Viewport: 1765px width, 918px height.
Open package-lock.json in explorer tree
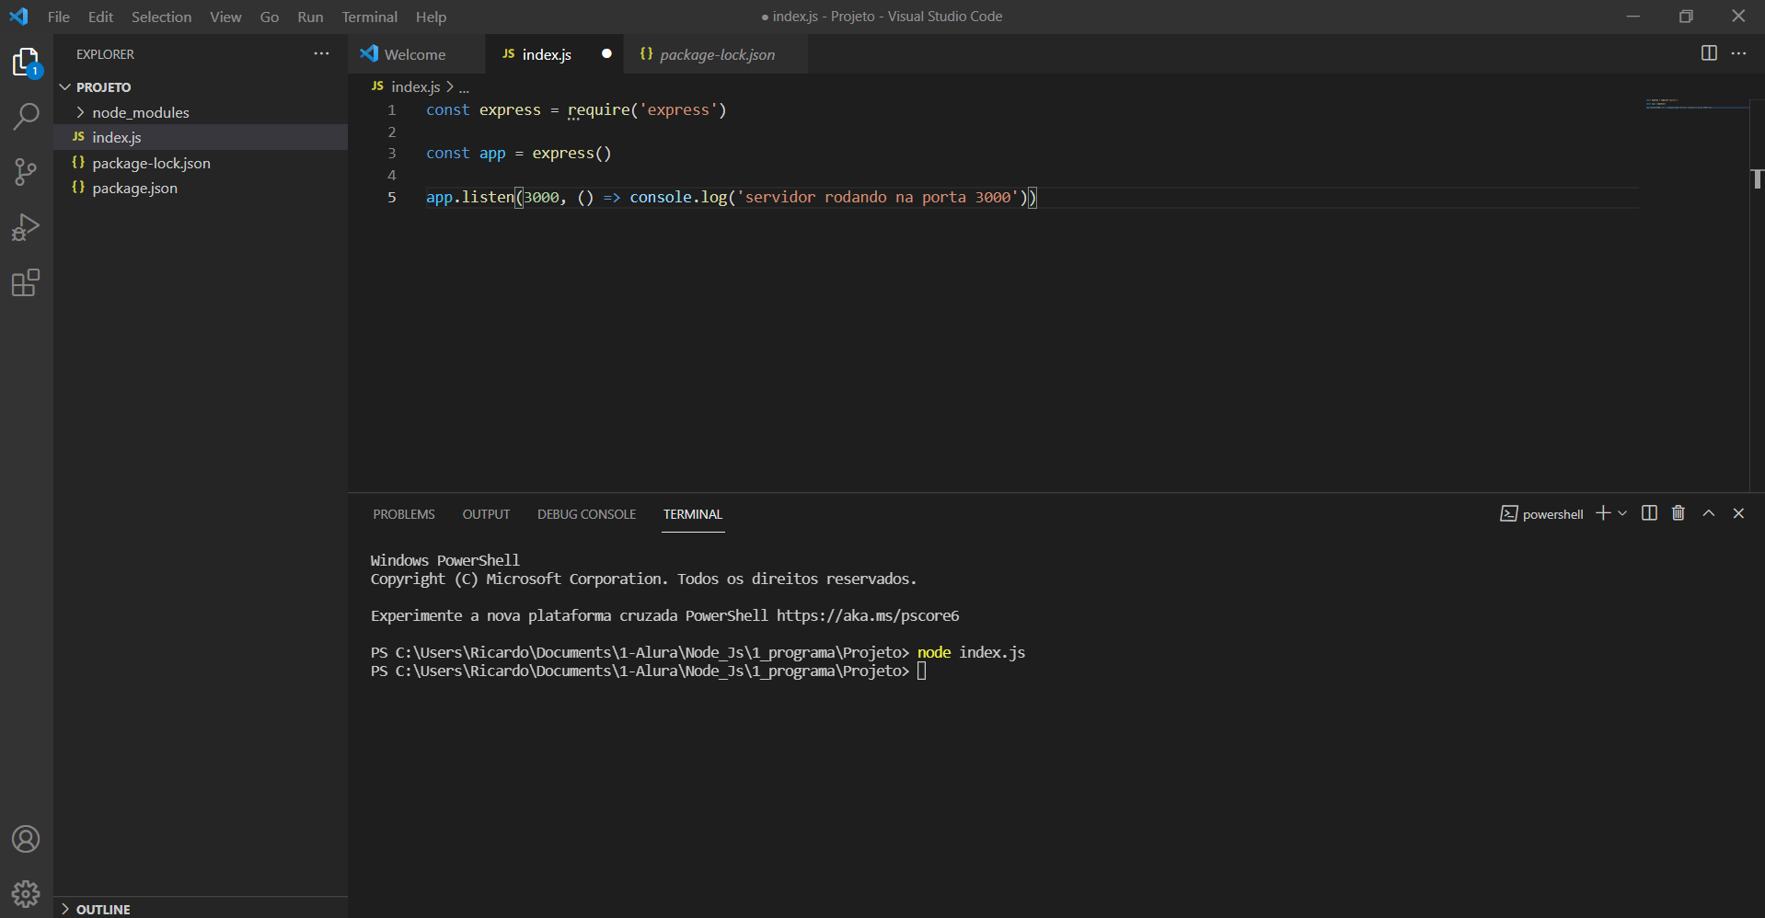point(201,163)
